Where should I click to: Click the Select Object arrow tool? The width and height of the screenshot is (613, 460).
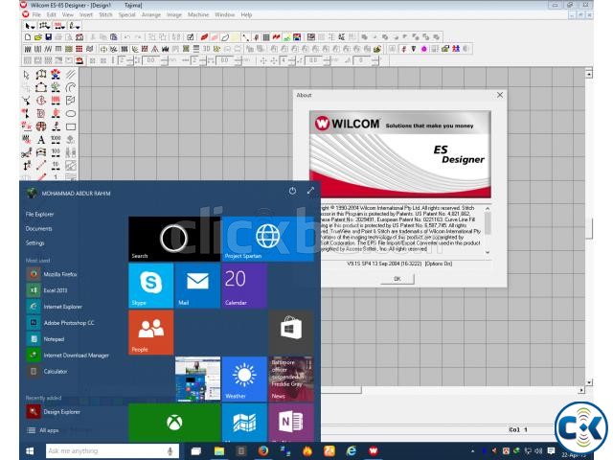pyautogui.click(x=27, y=75)
